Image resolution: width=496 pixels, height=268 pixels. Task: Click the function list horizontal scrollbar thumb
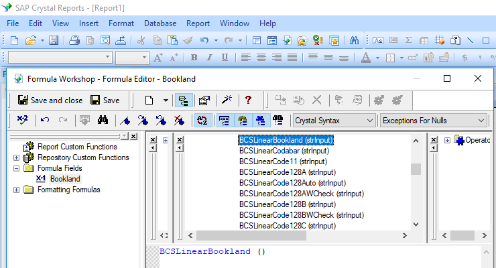pos(251,235)
